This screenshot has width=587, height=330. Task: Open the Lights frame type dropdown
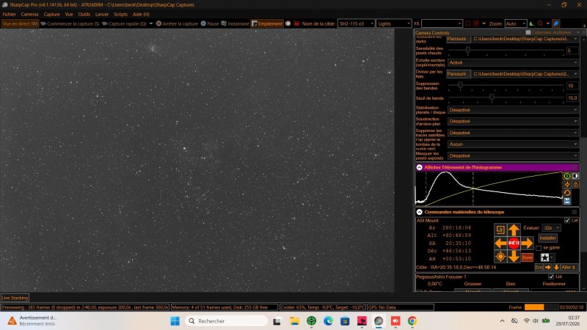point(394,23)
